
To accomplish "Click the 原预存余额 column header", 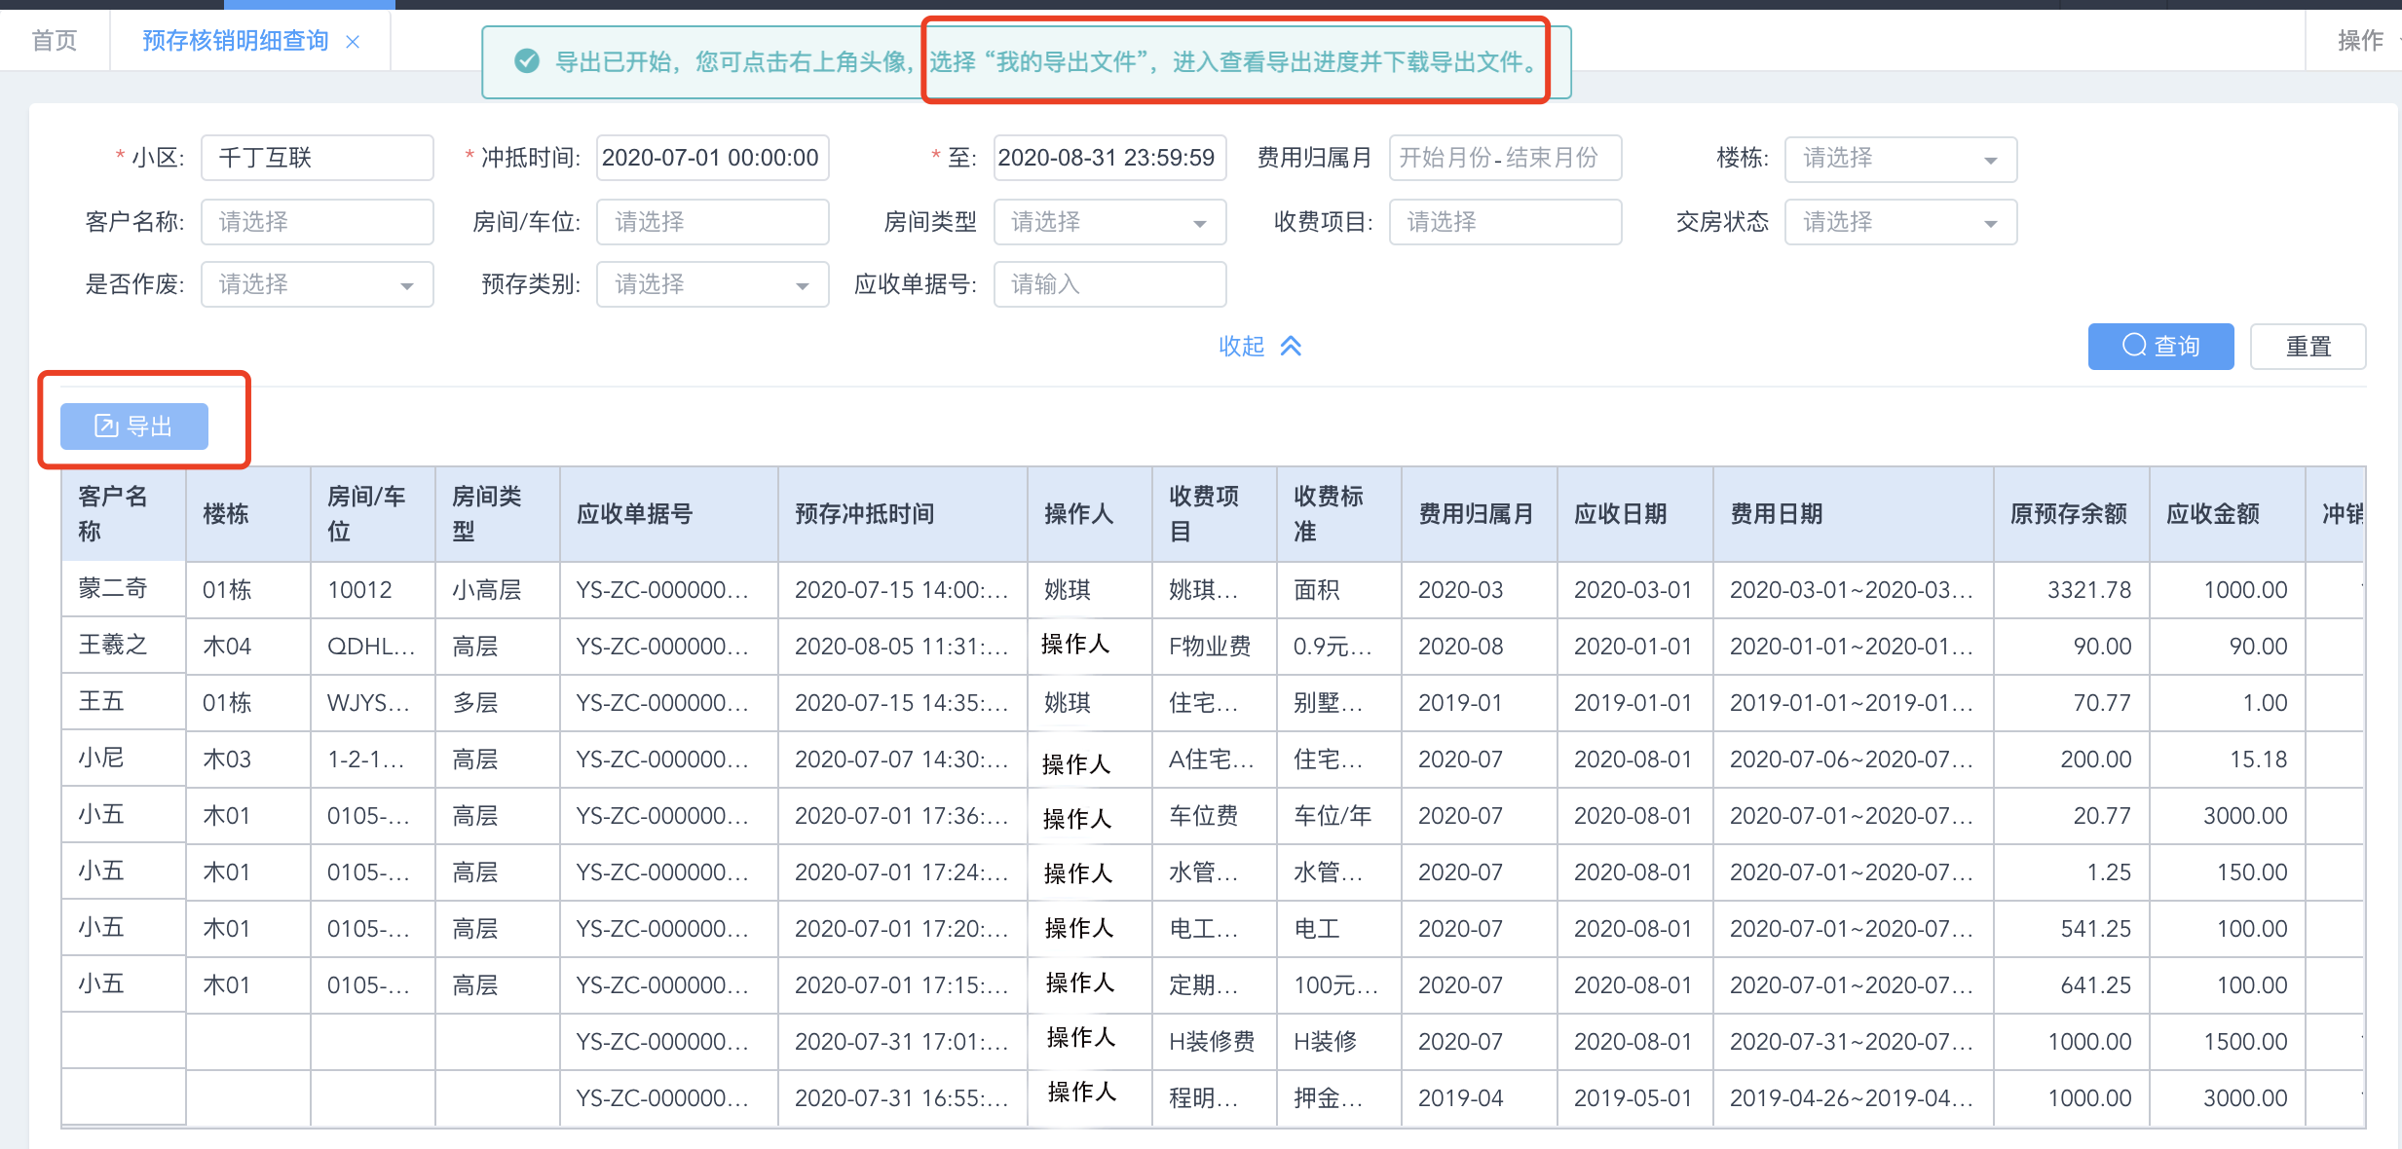I will [x=2072, y=514].
